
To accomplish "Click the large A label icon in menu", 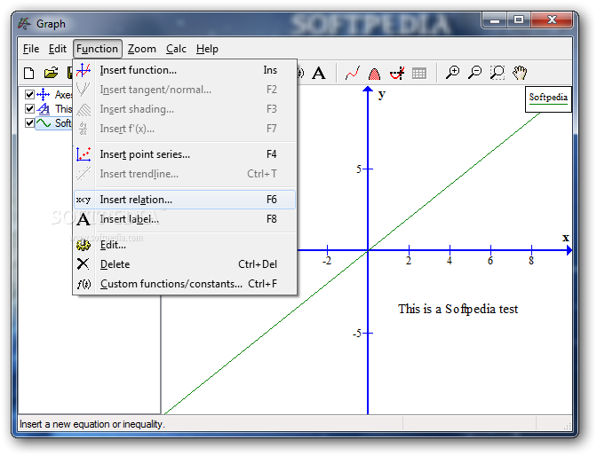I will tap(84, 219).
